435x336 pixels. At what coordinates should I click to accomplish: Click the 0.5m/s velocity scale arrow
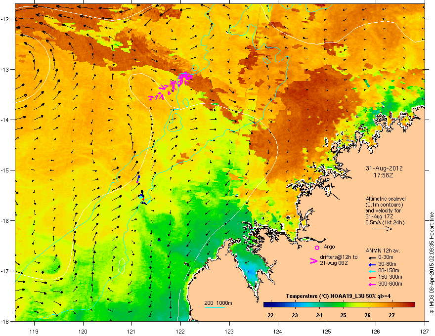point(382,229)
